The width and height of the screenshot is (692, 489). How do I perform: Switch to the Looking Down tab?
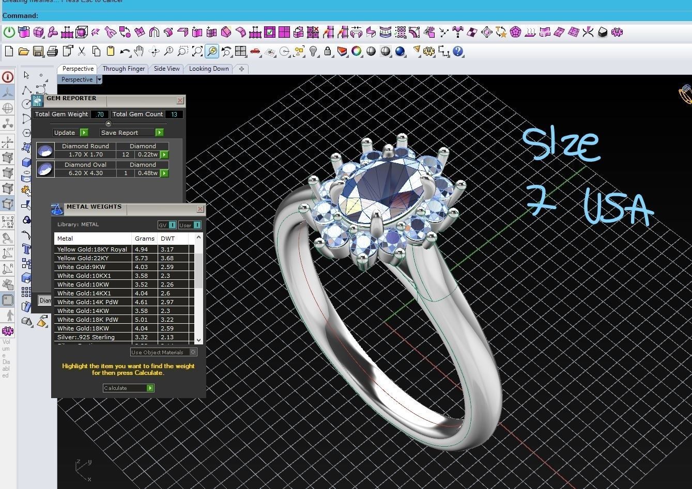point(209,69)
